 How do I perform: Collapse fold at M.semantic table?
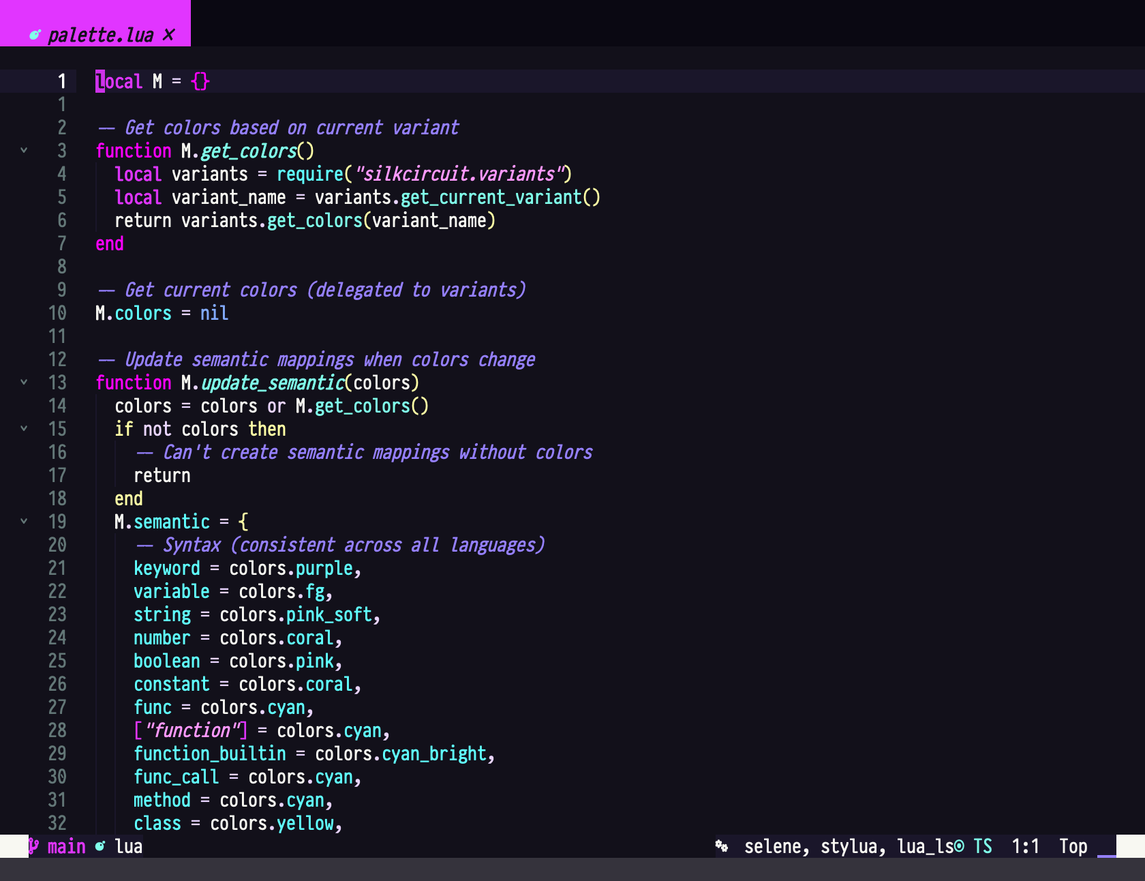tap(24, 522)
